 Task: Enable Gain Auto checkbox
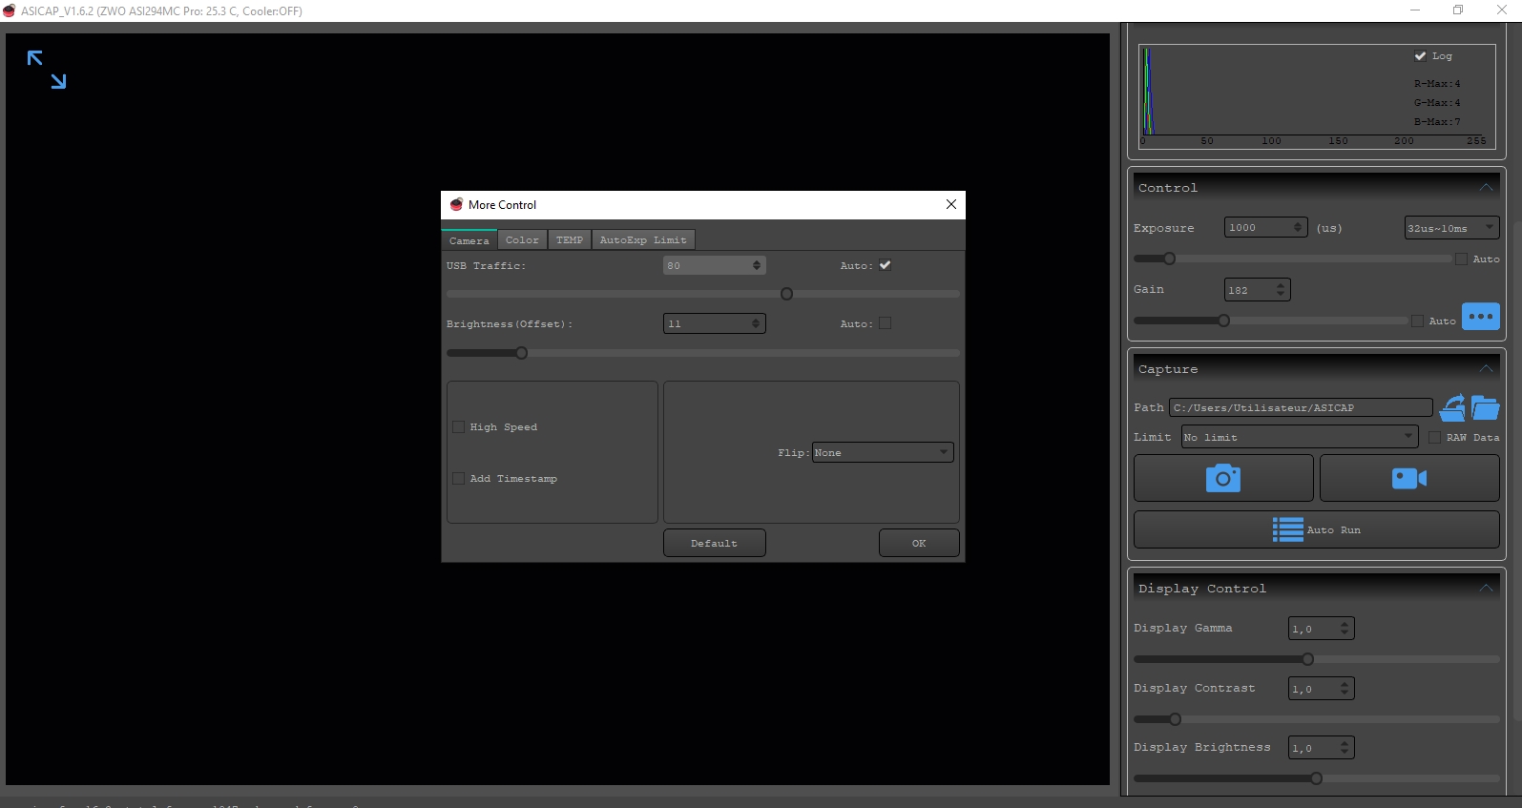click(x=1417, y=321)
